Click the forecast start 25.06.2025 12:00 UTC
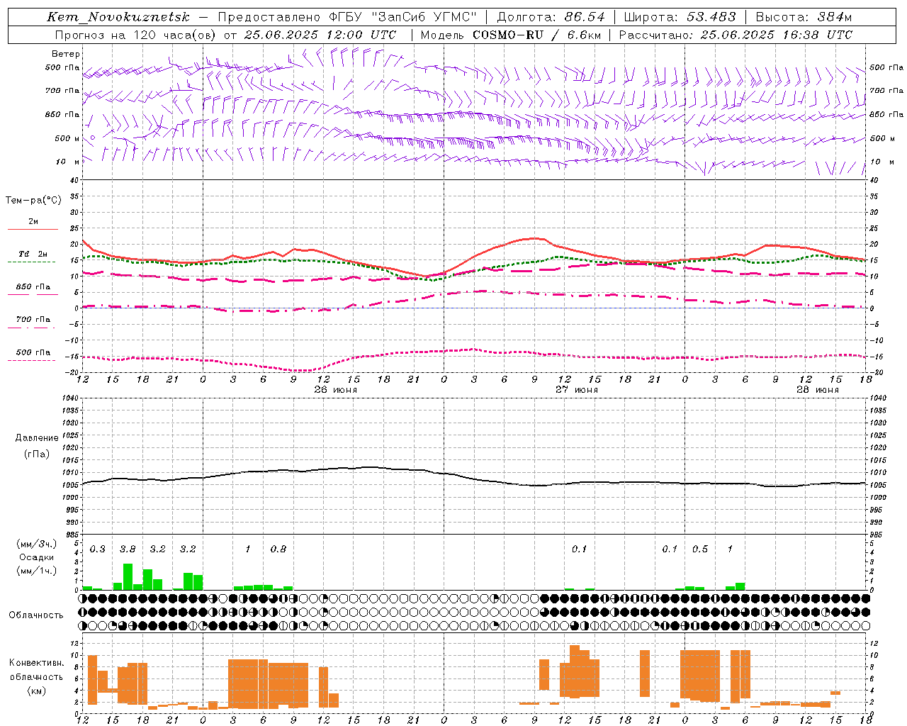The image size is (907, 726). [x=320, y=35]
